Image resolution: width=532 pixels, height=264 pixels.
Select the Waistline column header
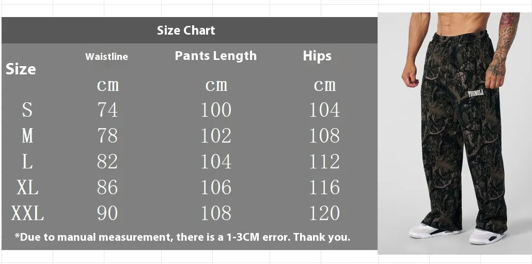tap(106, 57)
